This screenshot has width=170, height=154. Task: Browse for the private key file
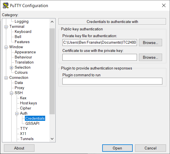[150, 43]
